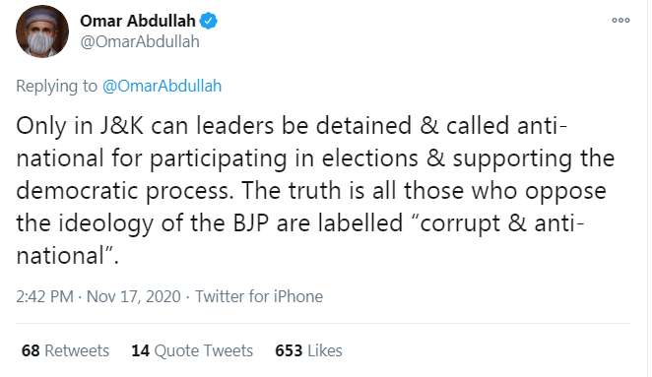
Task: Click the gray @OmarAbdullah handle under name
Action: 140,42
